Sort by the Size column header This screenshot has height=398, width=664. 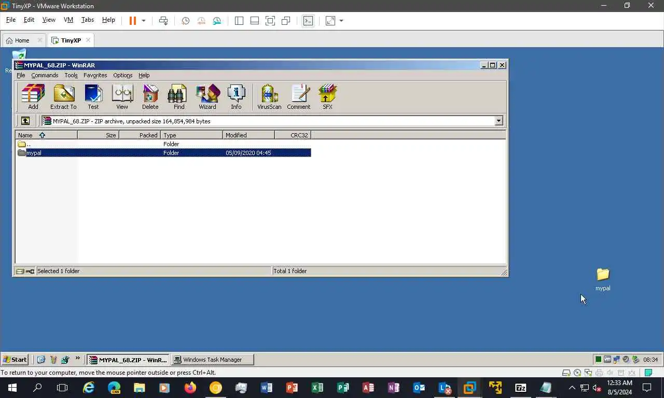[x=98, y=135]
